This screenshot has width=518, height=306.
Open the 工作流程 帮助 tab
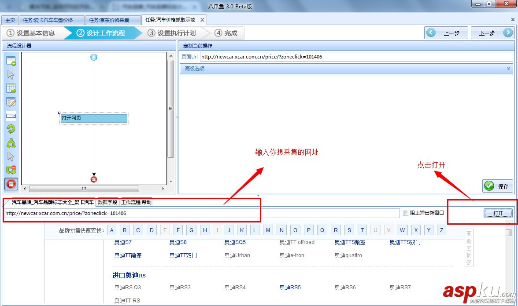pos(136,202)
